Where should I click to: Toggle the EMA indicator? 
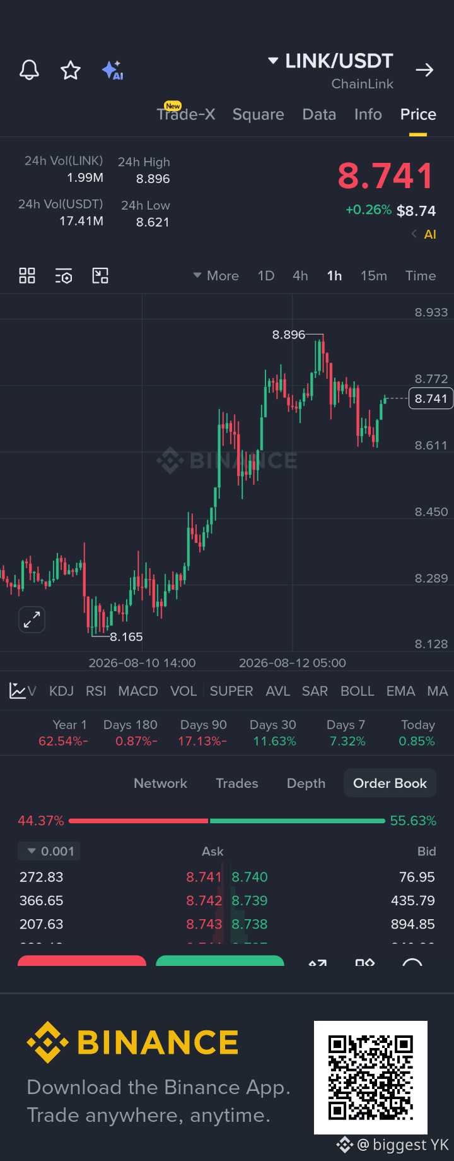401,691
